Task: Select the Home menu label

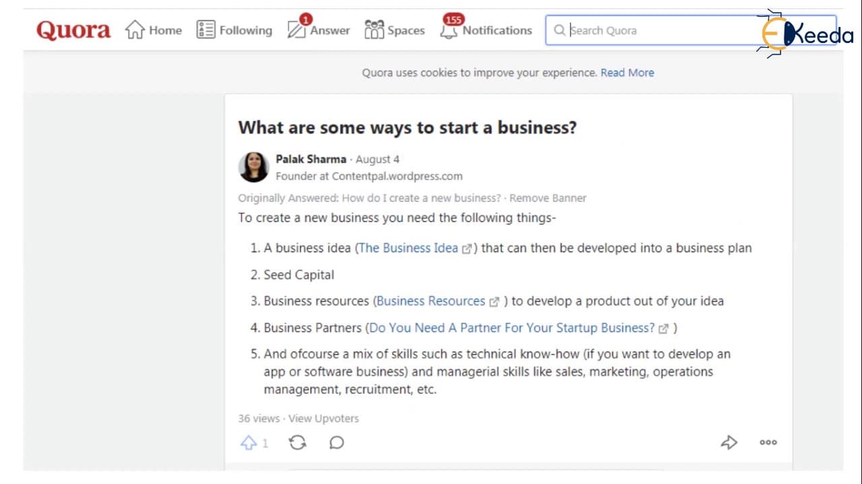Action: (166, 30)
